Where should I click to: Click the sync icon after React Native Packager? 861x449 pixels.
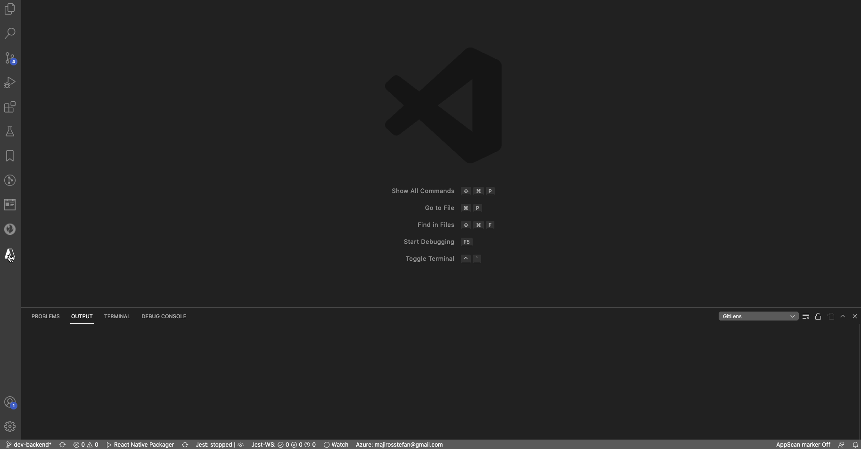click(x=185, y=445)
